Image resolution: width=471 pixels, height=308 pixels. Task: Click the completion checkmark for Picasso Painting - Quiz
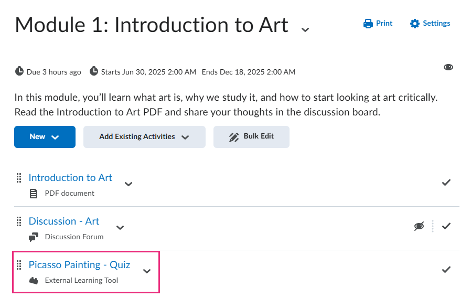tap(446, 270)
